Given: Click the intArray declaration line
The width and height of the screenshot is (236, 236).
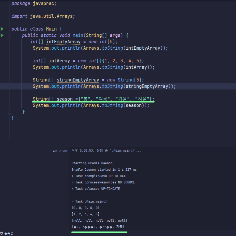Looking at the screenshot, I should [88, 61].
